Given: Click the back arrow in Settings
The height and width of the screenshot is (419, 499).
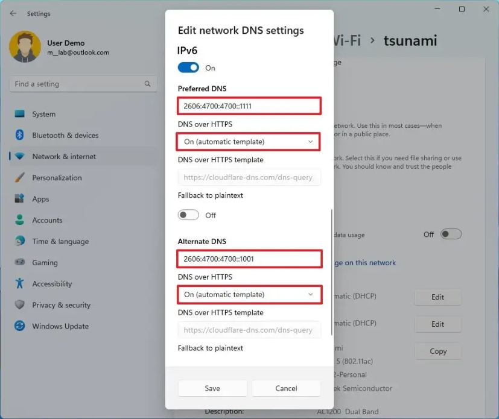Looking at the screenshot, I should click(12, 13).
